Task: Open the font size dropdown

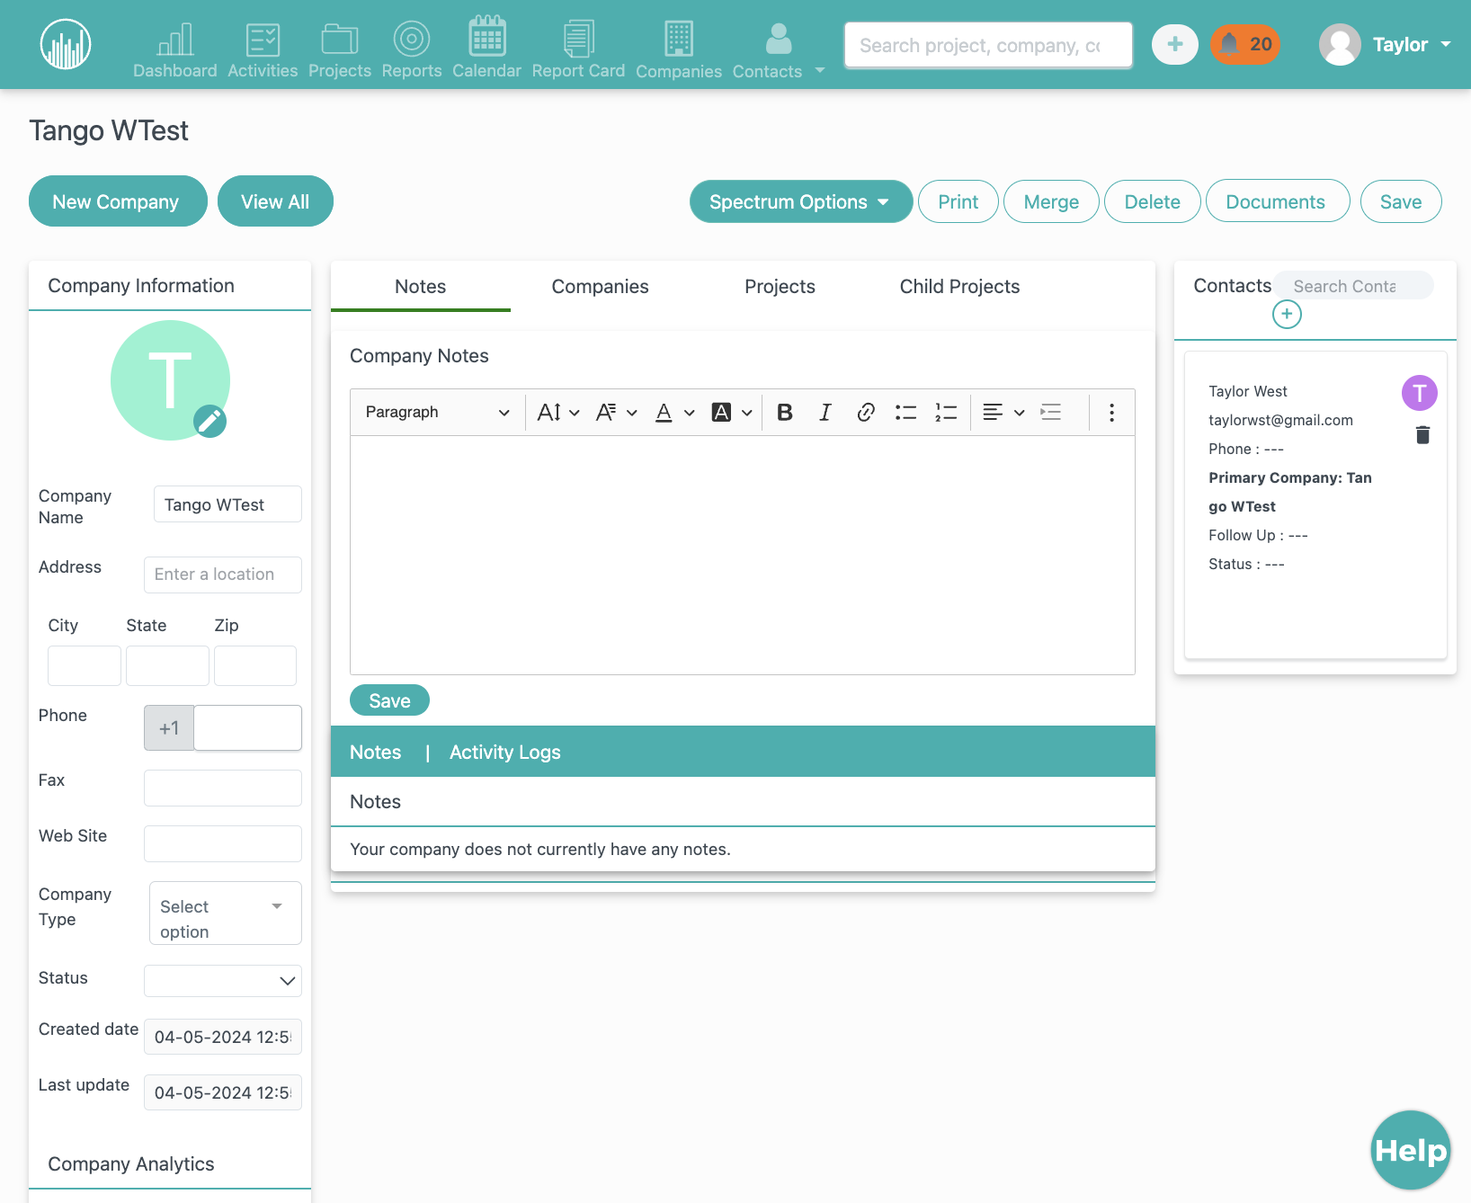Action: point(558,412)
